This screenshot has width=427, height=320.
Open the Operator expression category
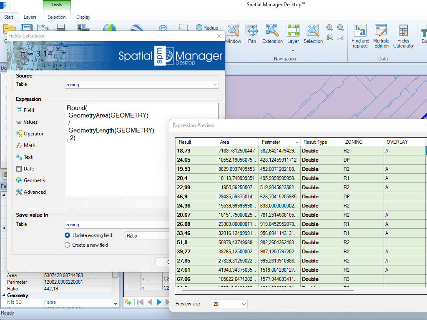click(30, 134)
